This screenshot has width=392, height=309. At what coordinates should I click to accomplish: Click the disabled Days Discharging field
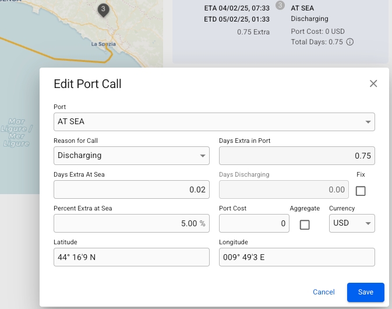click(x=284, y=189)
